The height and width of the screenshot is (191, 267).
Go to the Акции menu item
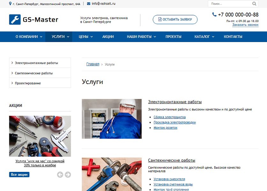[x=108, y=37]
